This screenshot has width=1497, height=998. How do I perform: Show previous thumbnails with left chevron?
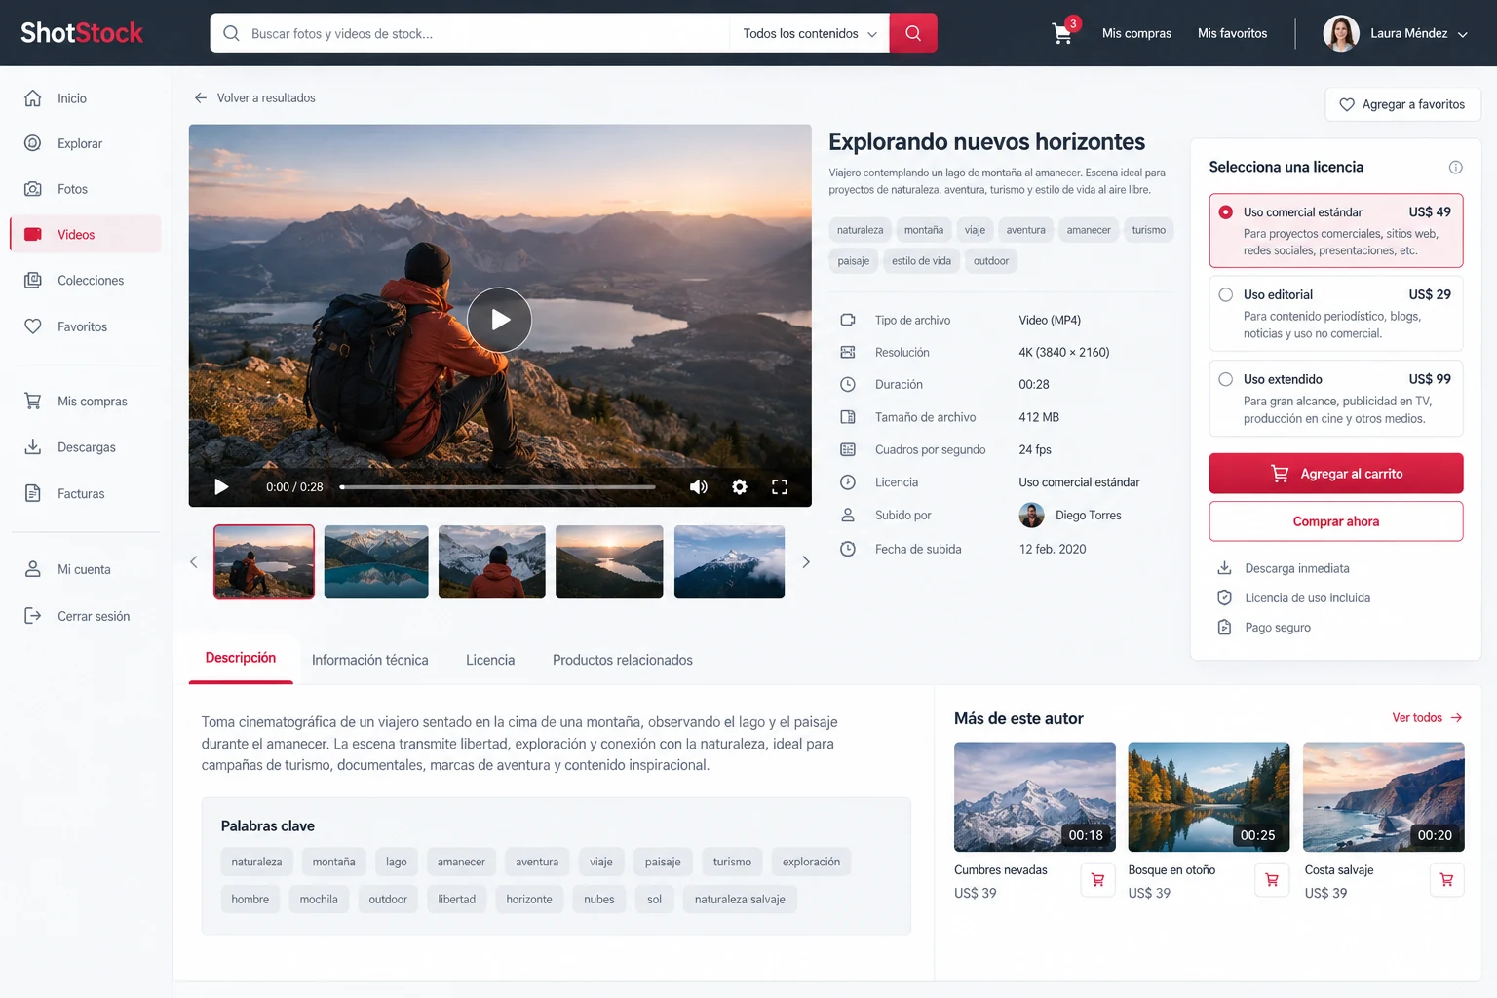(193, 562)
